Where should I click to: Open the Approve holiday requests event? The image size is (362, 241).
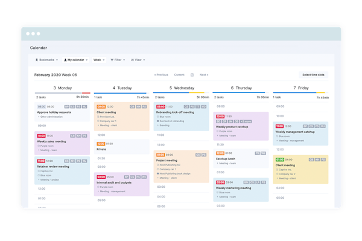click(x=62, y=112)
